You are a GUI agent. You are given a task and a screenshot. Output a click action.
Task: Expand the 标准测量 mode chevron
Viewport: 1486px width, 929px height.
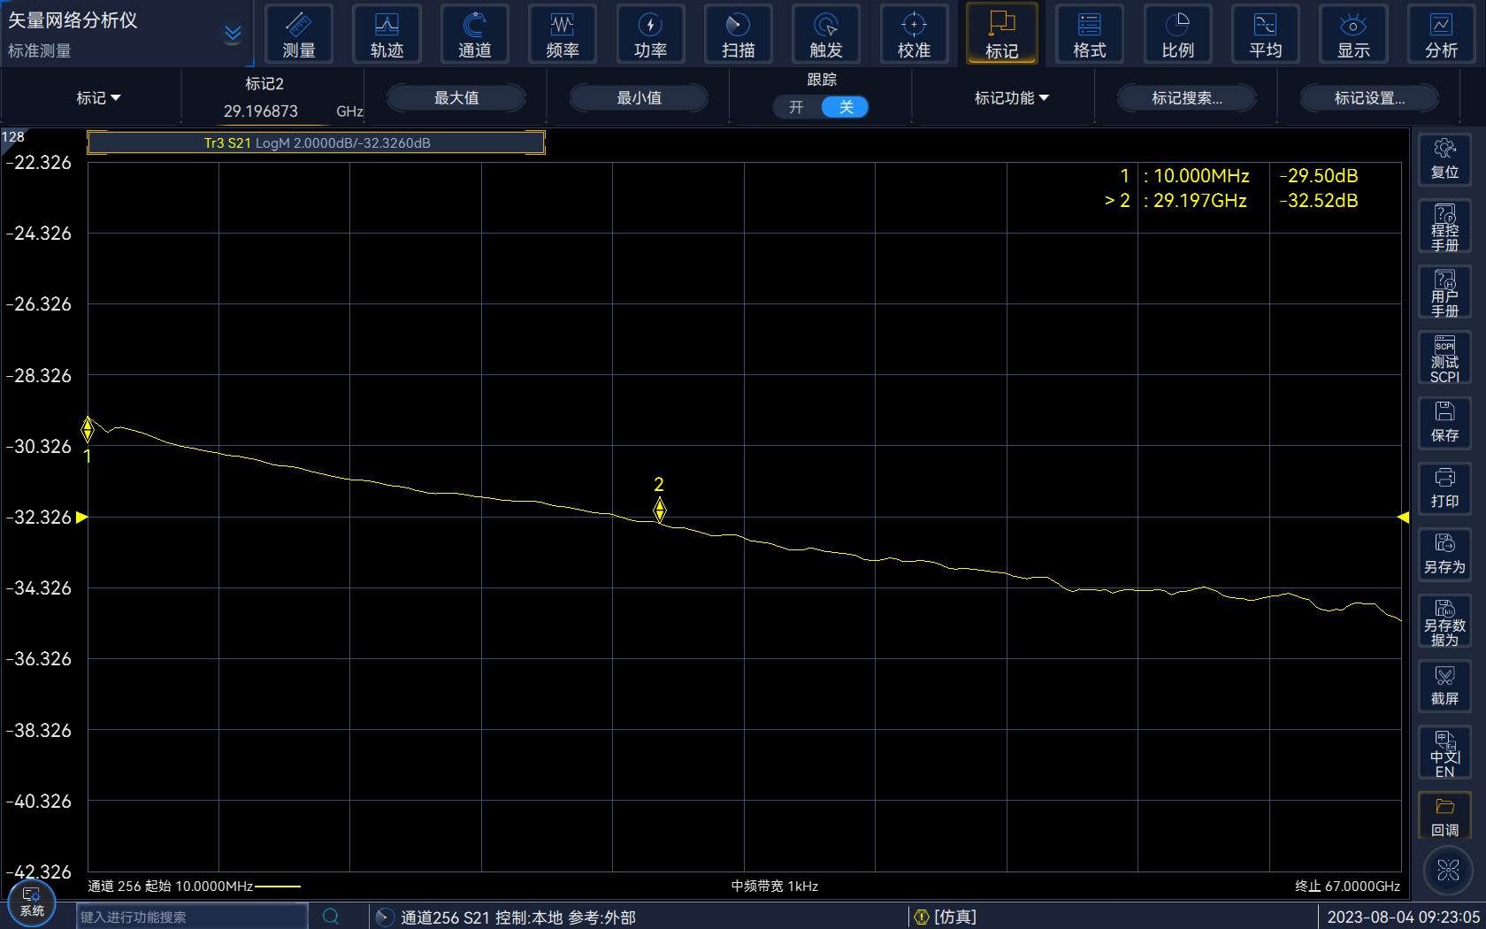point(233,35)
